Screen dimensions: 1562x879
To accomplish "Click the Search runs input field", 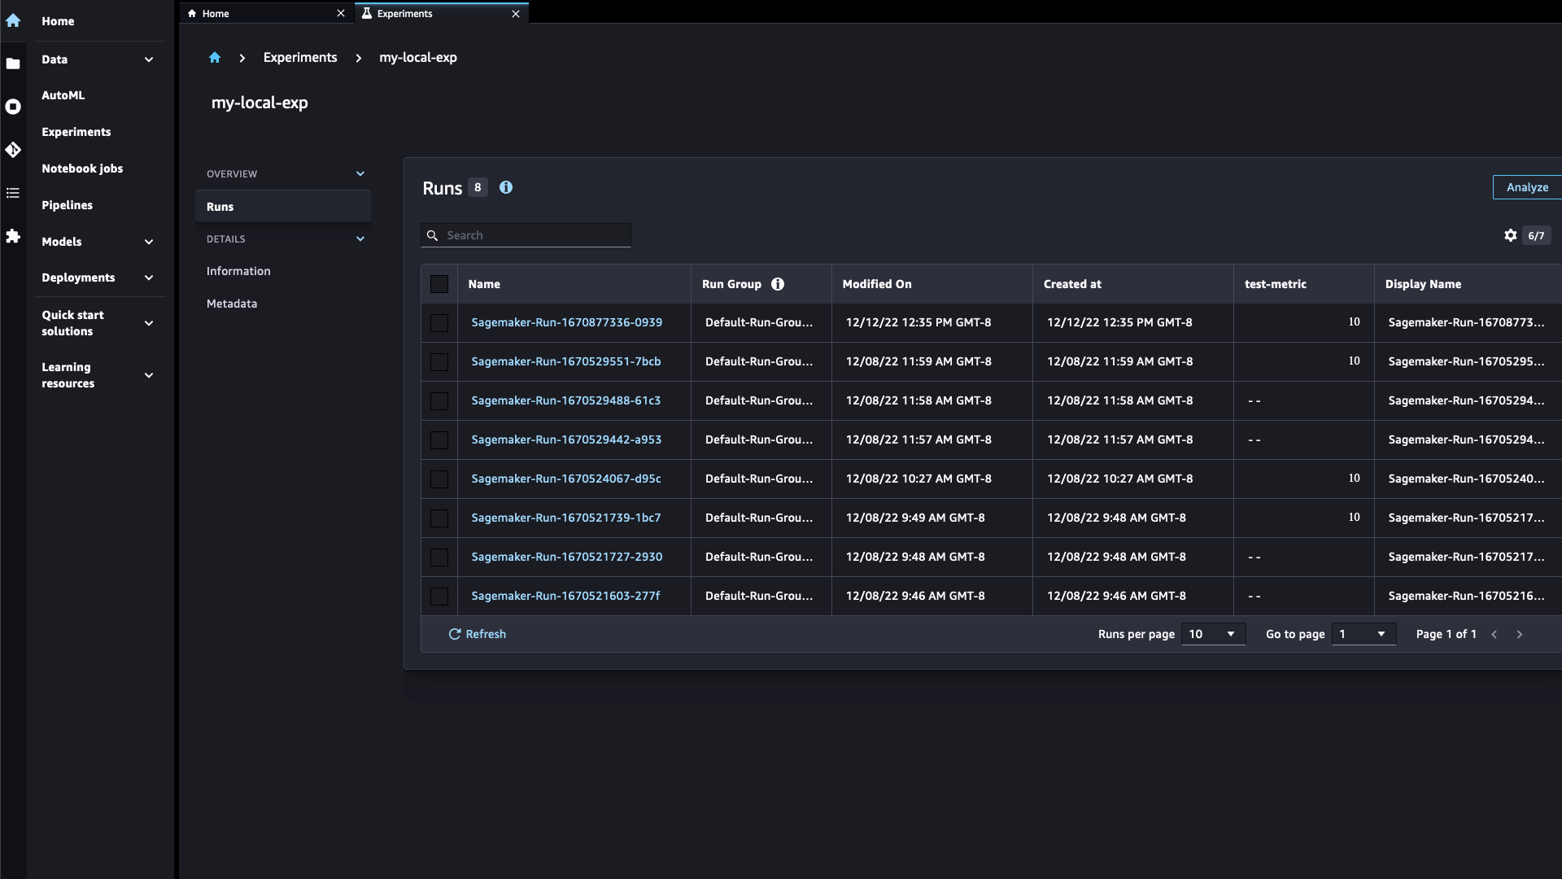I will tap(526, 235).
